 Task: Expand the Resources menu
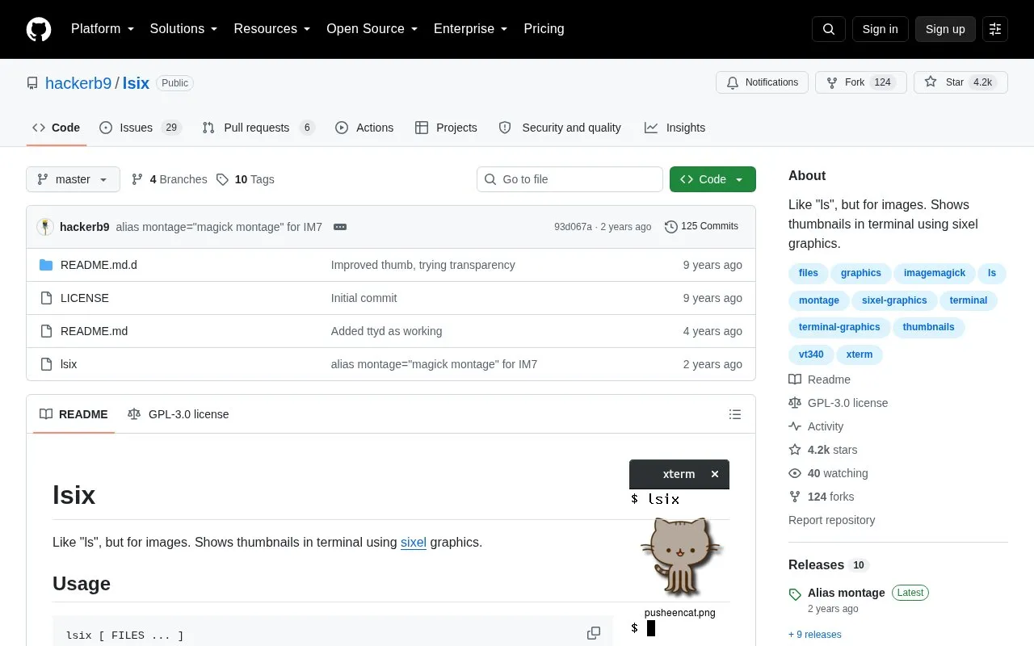click(272, 29)
